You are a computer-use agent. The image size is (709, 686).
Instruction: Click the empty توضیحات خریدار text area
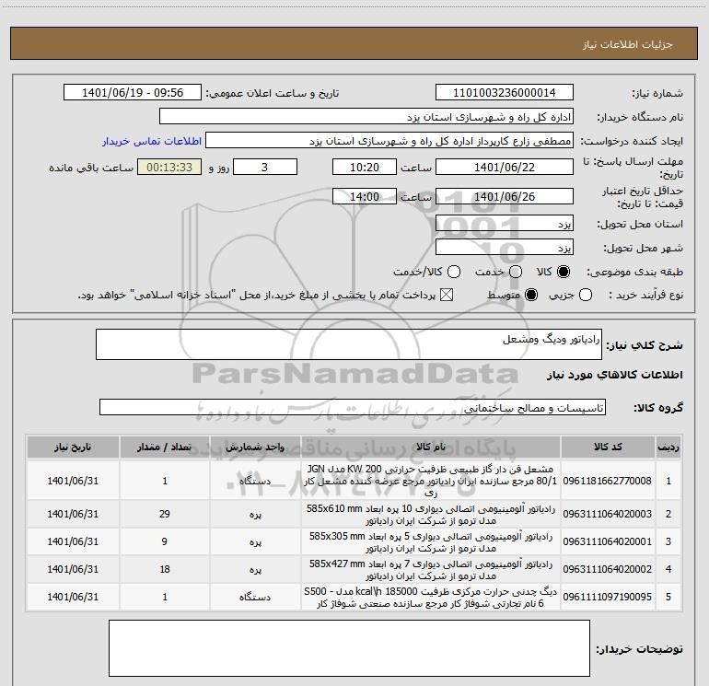pyautogui.click(x=349, y=648)
